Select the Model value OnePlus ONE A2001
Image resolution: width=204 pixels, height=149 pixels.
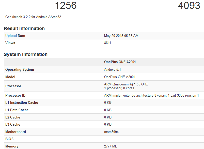[120, 77]
